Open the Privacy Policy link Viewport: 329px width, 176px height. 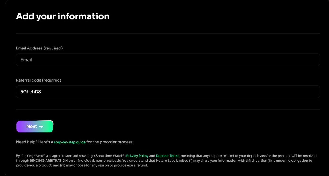click(x=137, y=156)
